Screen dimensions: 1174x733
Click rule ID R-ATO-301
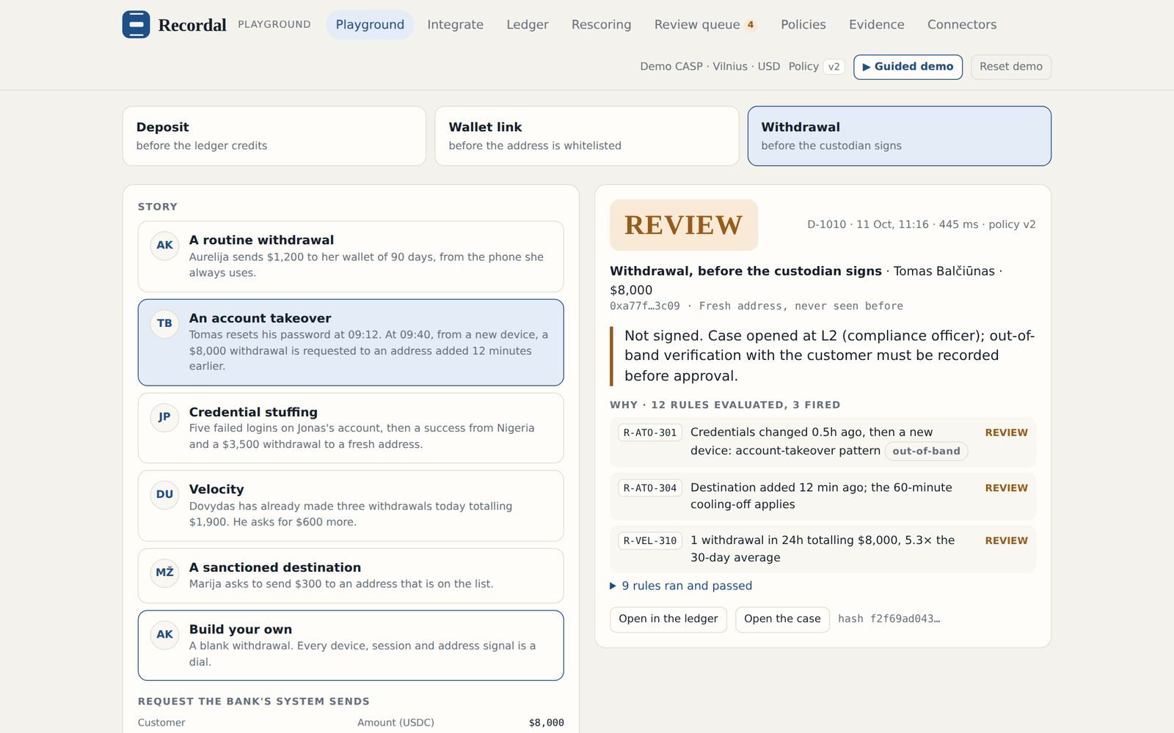650,433
